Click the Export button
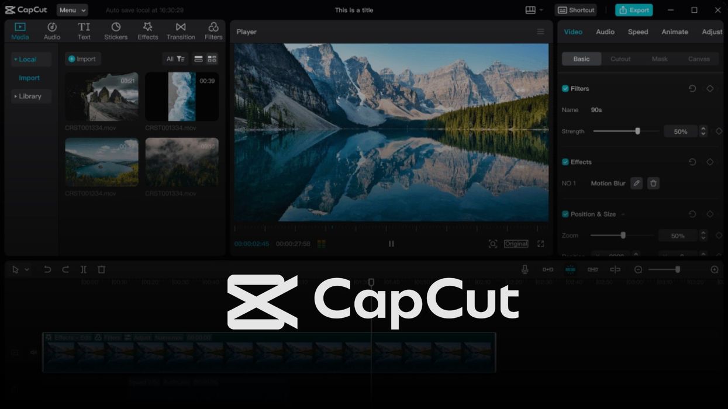The height and width of the screenshot is (409, 728). 634,10
